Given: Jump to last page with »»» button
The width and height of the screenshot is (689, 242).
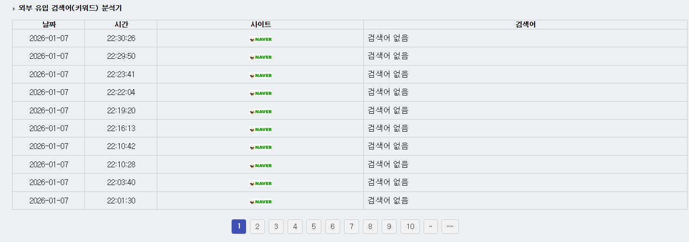Looking at the screenshot, I should [x=450, y=227].
